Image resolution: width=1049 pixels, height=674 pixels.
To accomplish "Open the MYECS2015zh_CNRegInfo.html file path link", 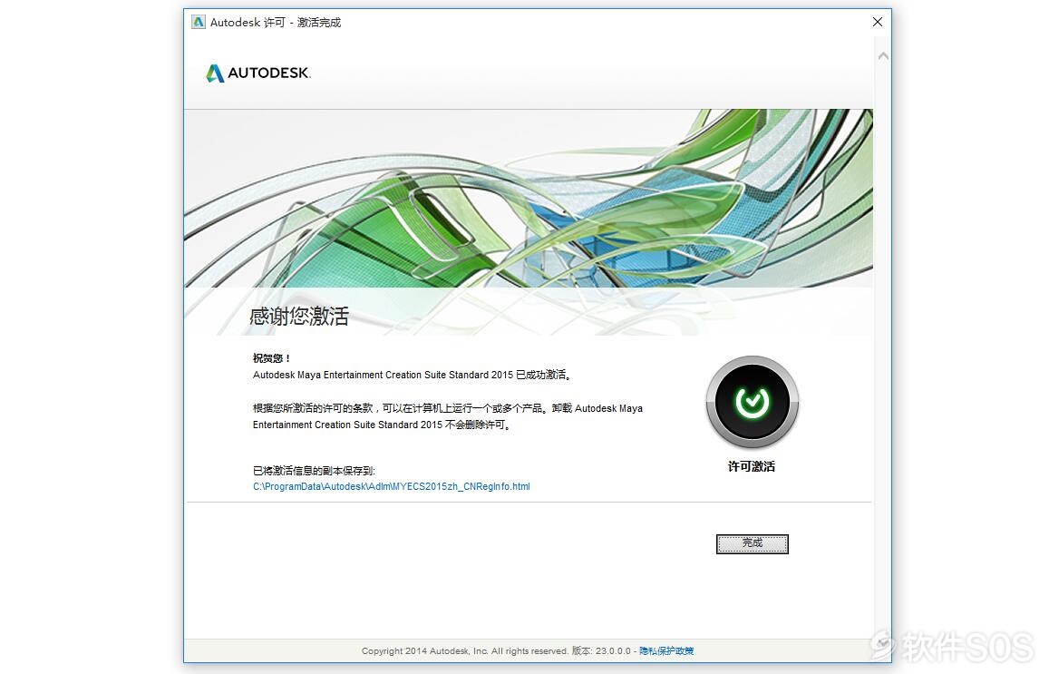I will [392, 486].
